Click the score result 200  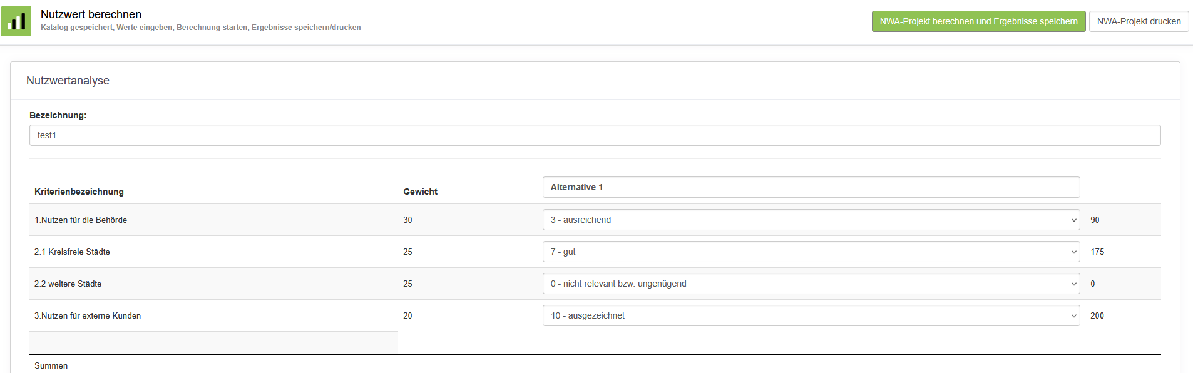coord(1097,315)
